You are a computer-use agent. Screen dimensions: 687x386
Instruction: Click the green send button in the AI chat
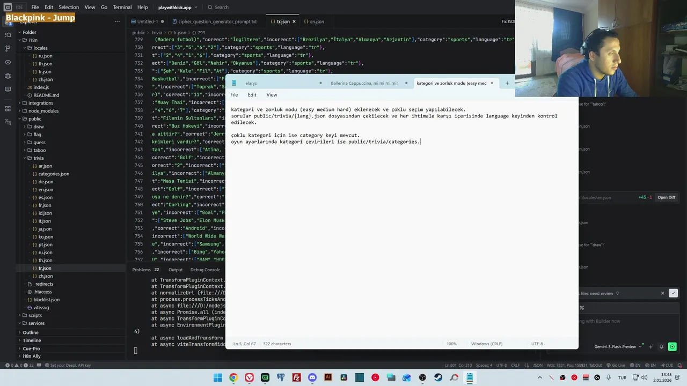[673, 347]
